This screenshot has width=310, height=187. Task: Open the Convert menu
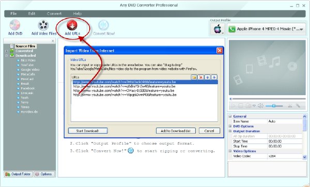click(x=54, y=13)
